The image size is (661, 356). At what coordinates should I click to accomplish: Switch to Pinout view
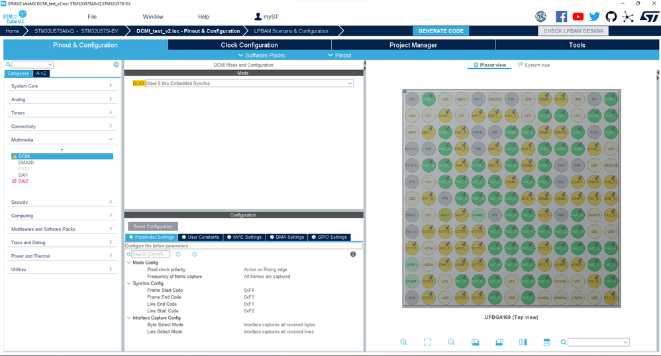pos(489,65)
